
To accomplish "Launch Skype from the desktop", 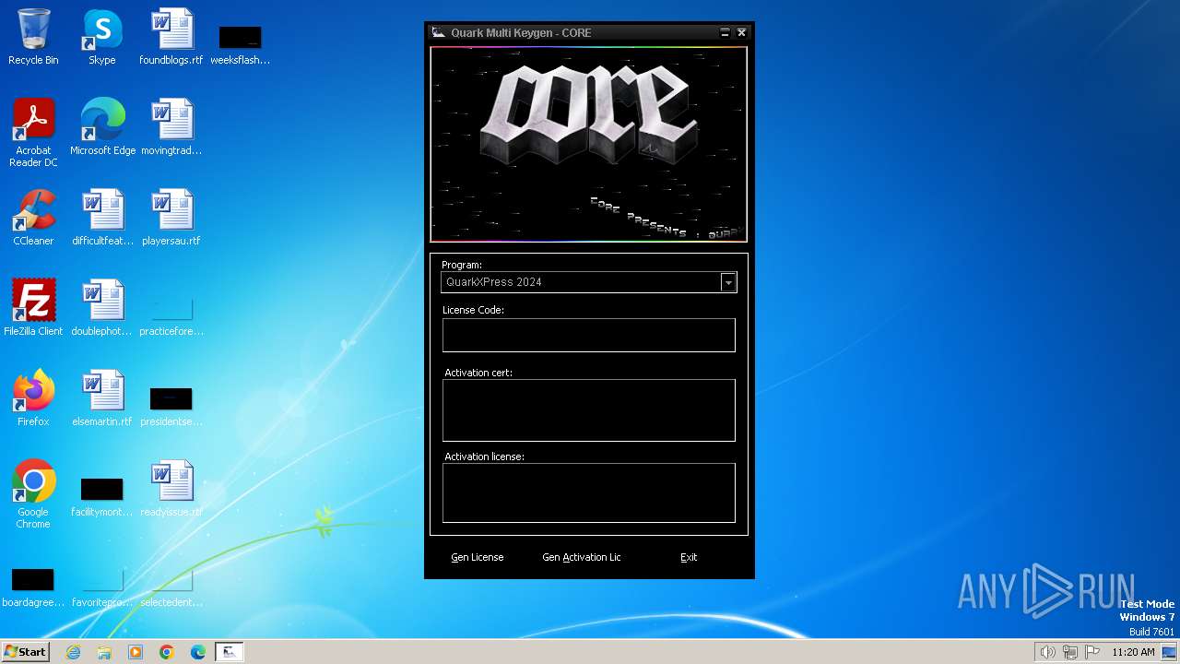I will (x=102, y=37).
